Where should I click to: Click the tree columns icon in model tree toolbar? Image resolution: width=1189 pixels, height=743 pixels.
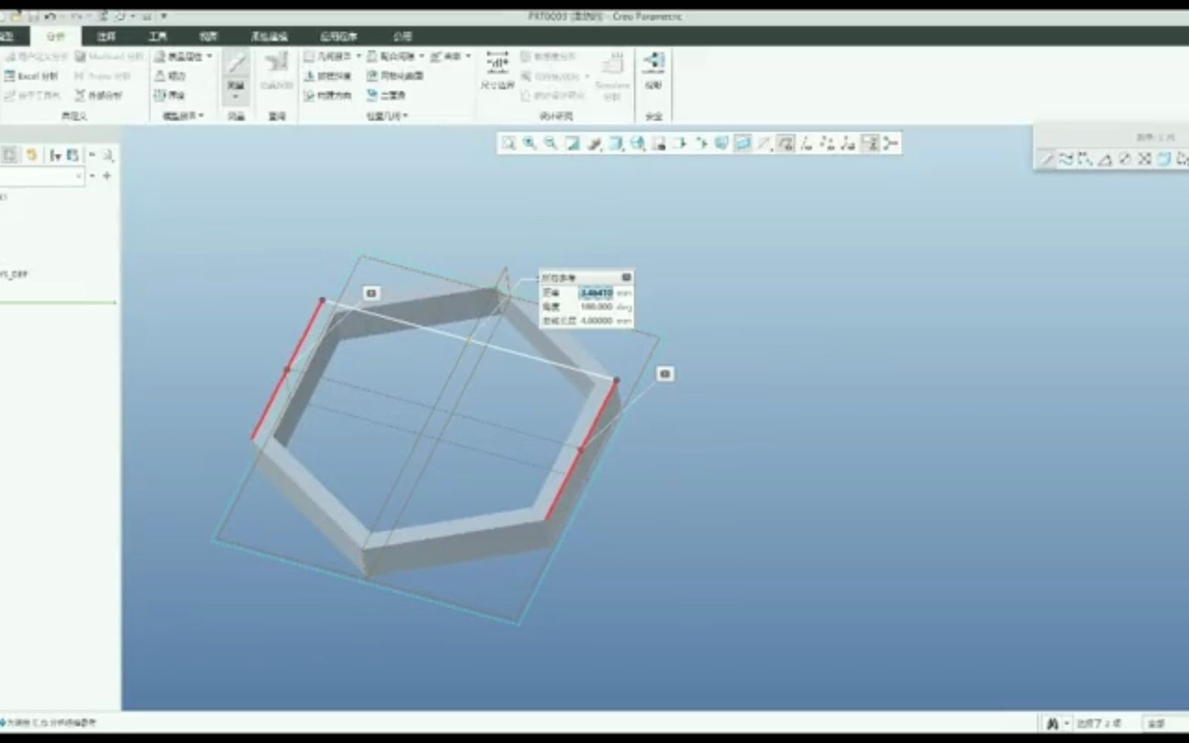coord(72,155)
